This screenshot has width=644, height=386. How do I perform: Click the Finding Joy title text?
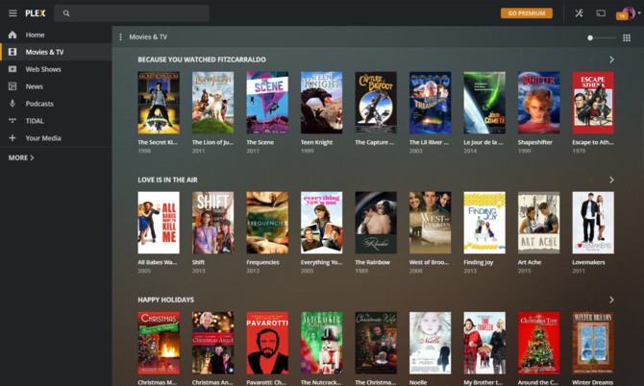pyautogui.click(x=479, y=262)
